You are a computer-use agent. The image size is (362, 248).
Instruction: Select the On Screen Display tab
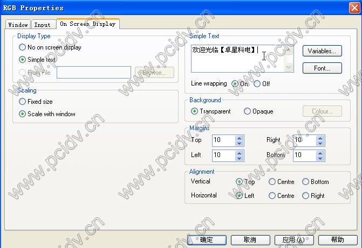click(x=88, y=24)
